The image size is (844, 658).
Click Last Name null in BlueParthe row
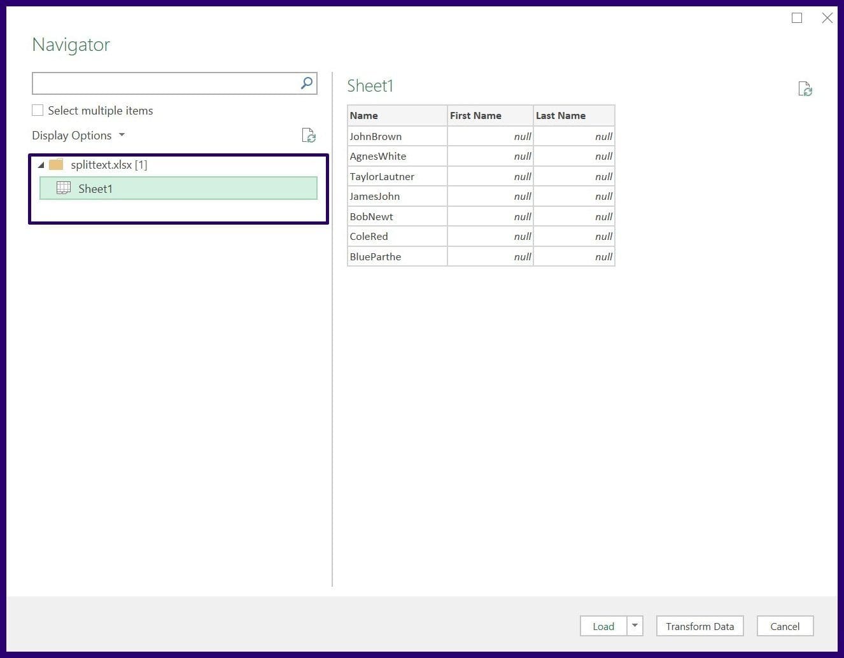(x=574, y=256)
